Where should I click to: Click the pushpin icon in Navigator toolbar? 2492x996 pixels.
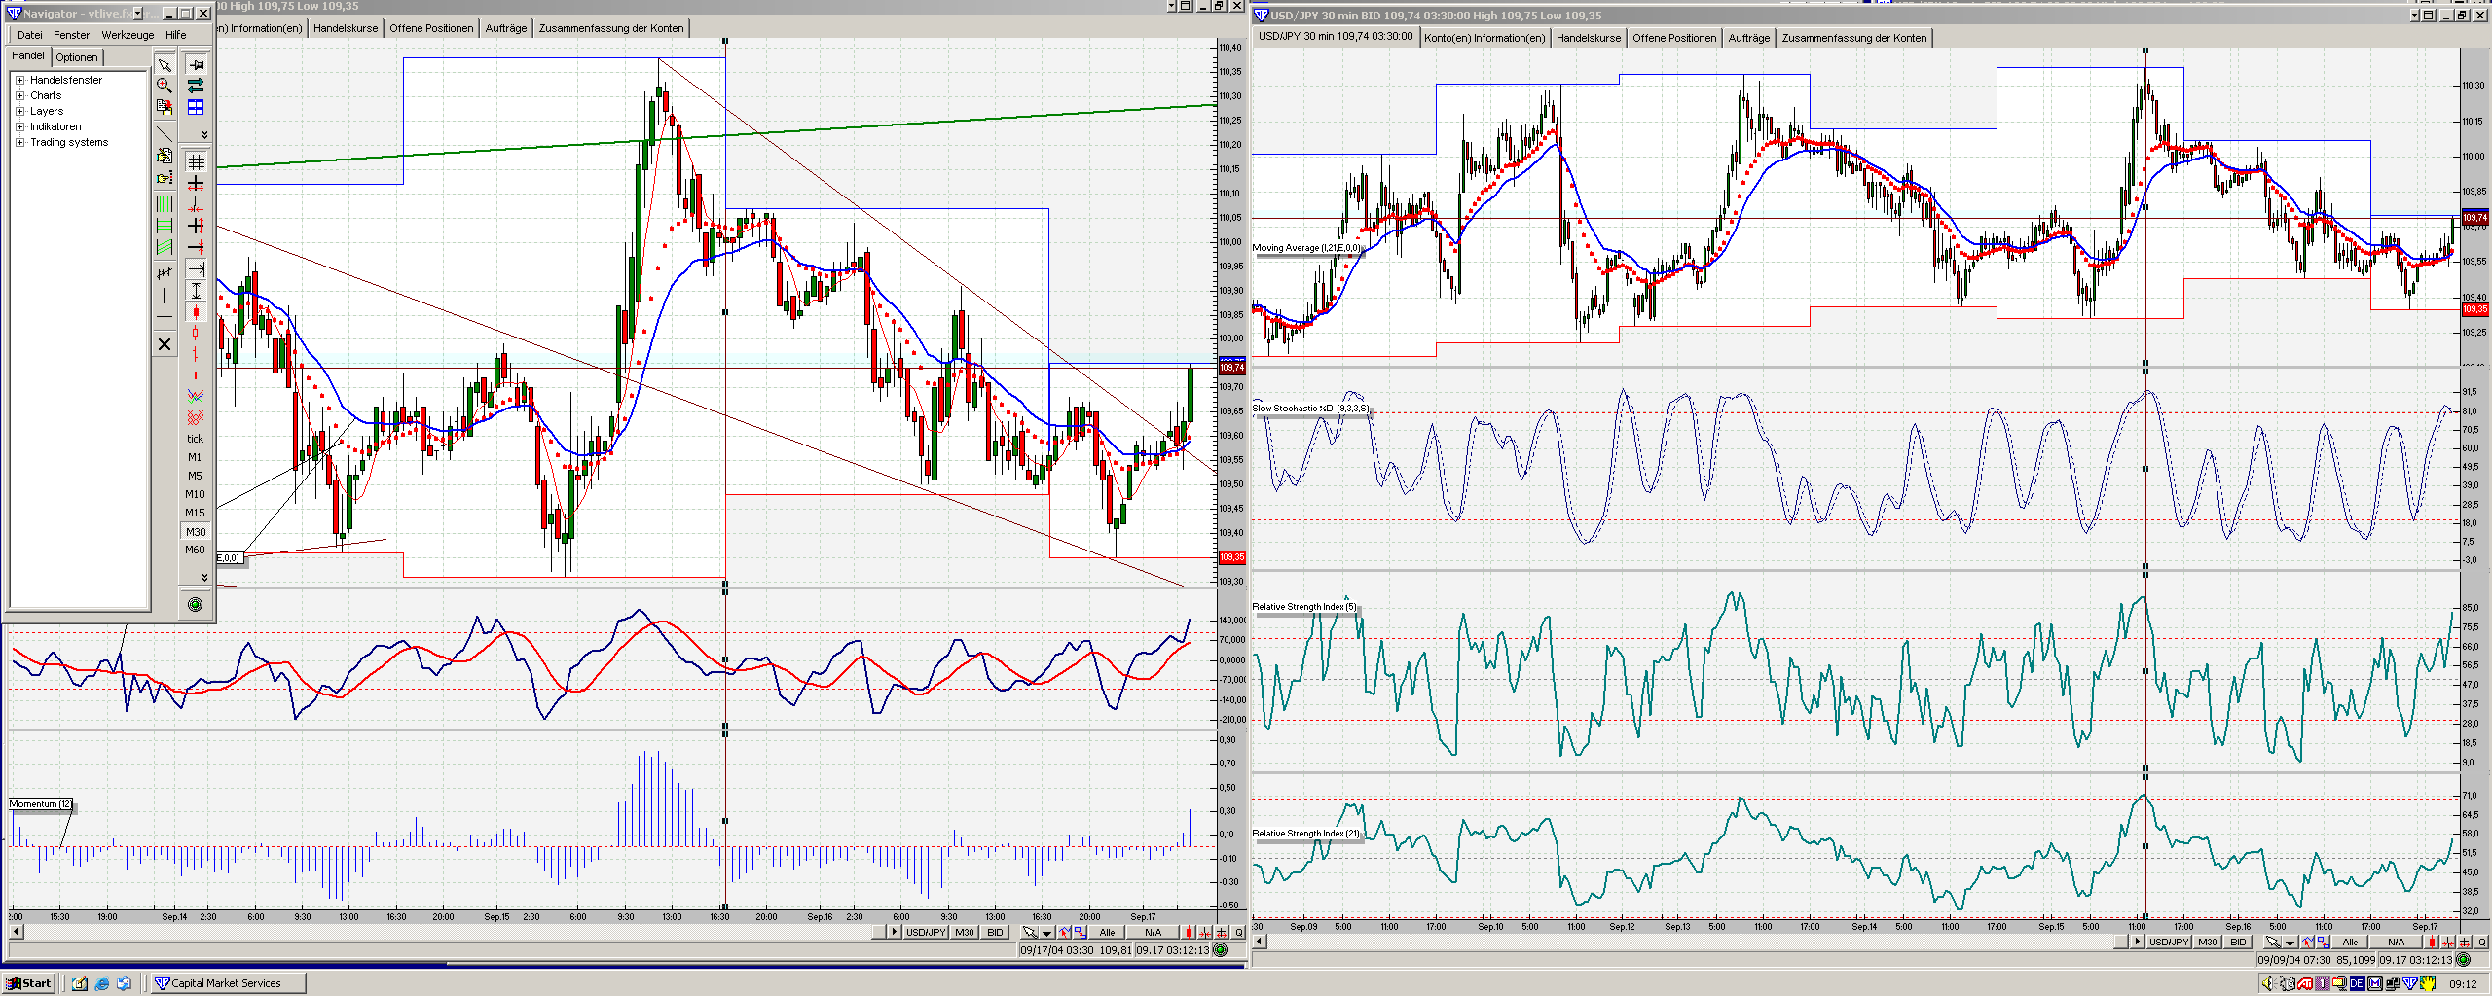(196, 65)
